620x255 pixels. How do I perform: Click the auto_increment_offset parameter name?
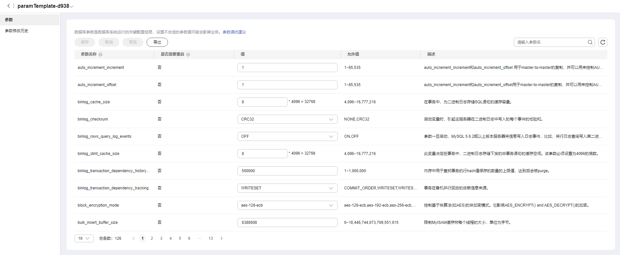pos(97,85)
